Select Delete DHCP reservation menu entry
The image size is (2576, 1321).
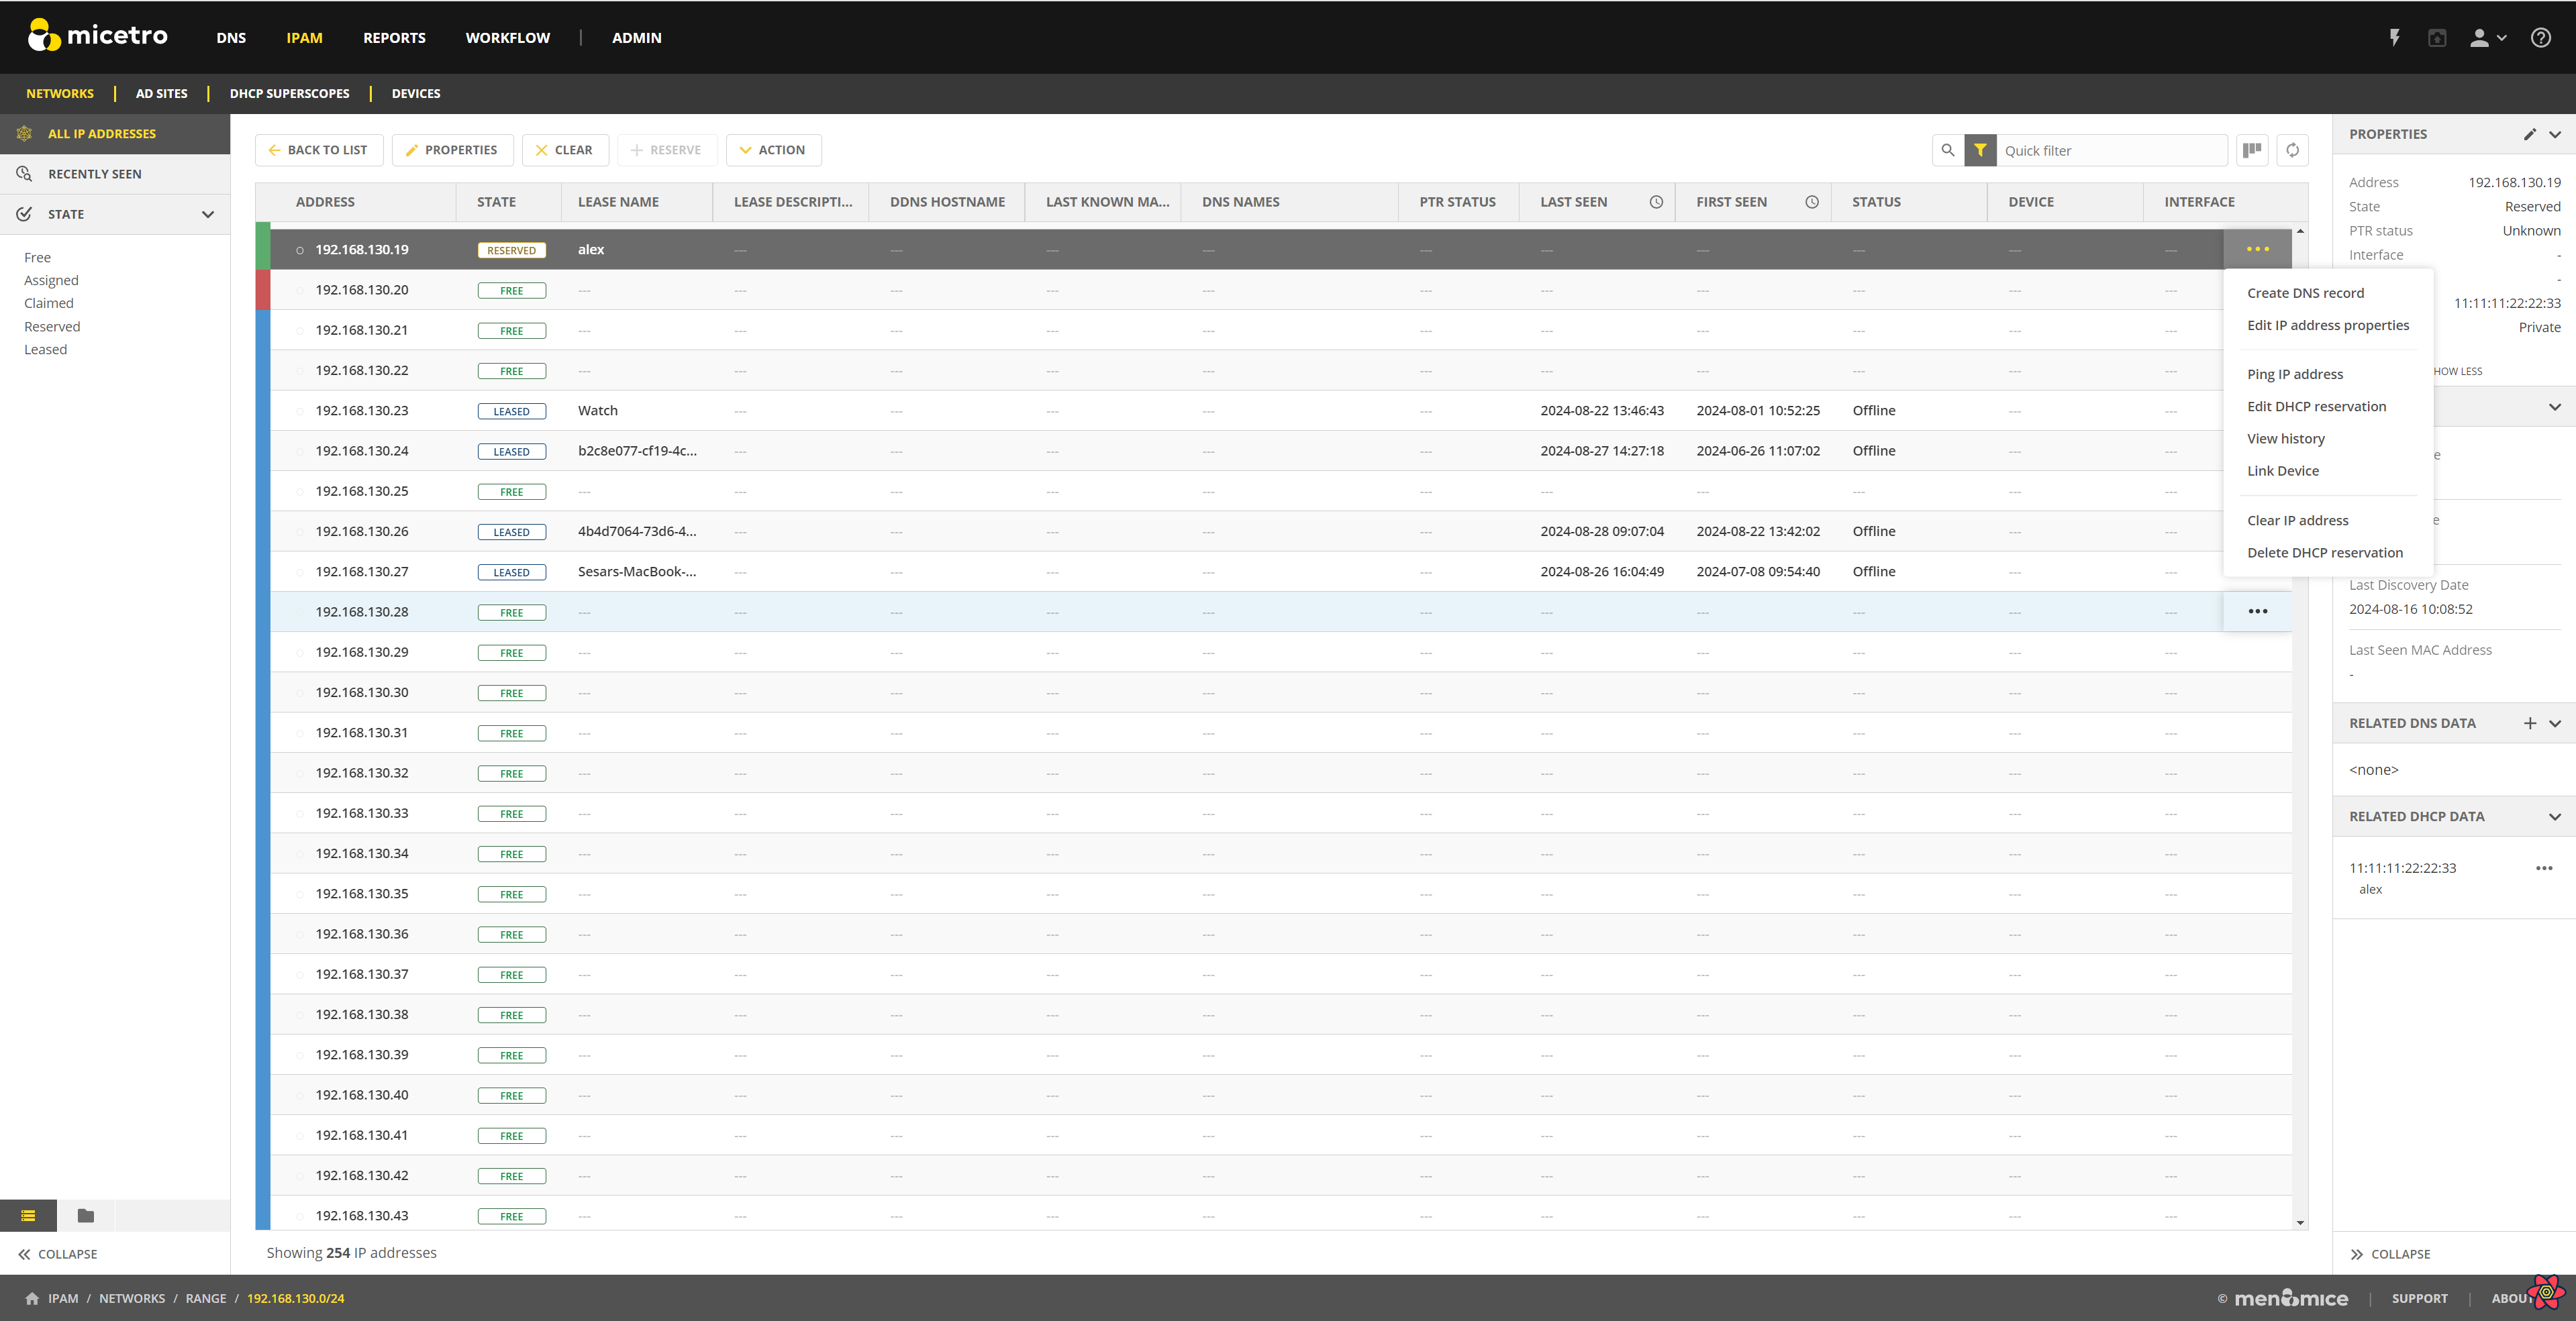point(2324,553)
